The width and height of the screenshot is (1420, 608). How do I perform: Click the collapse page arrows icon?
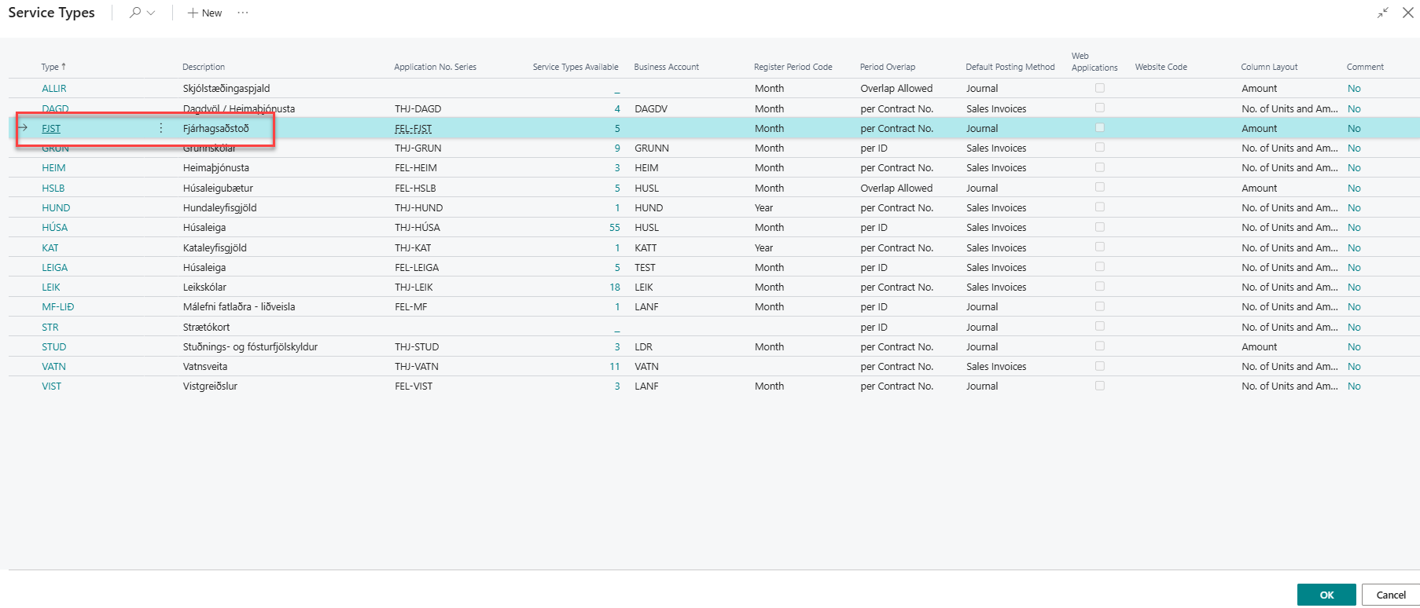(x=1382, y=13)
